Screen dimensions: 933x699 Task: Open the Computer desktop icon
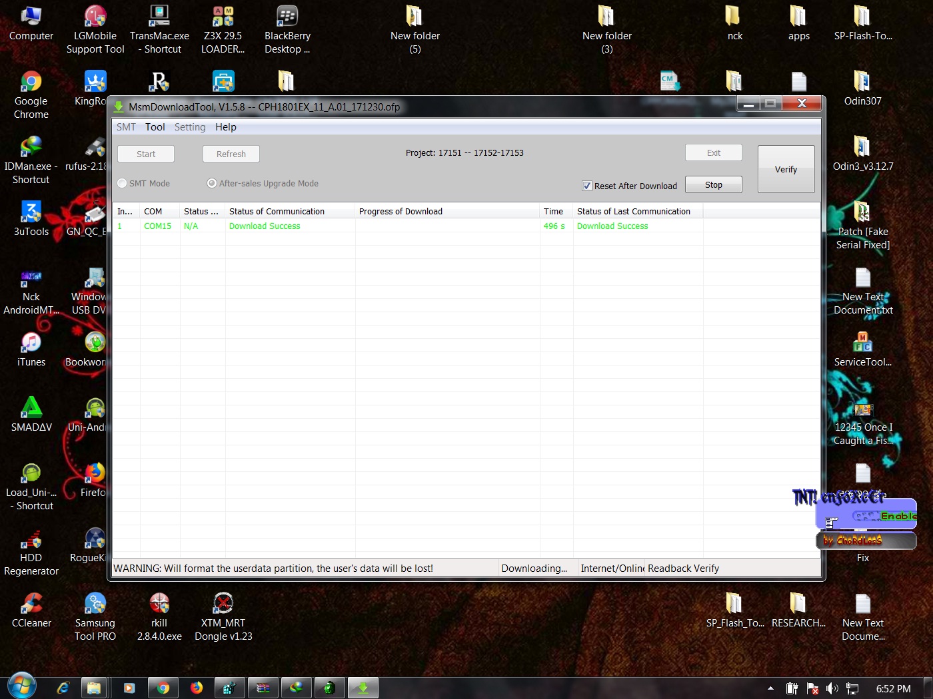pyautogui.click(x=31, y=23)
